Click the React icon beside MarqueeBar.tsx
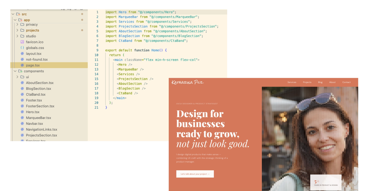Screen dimensions: 365x191 (x=22, y=118)
